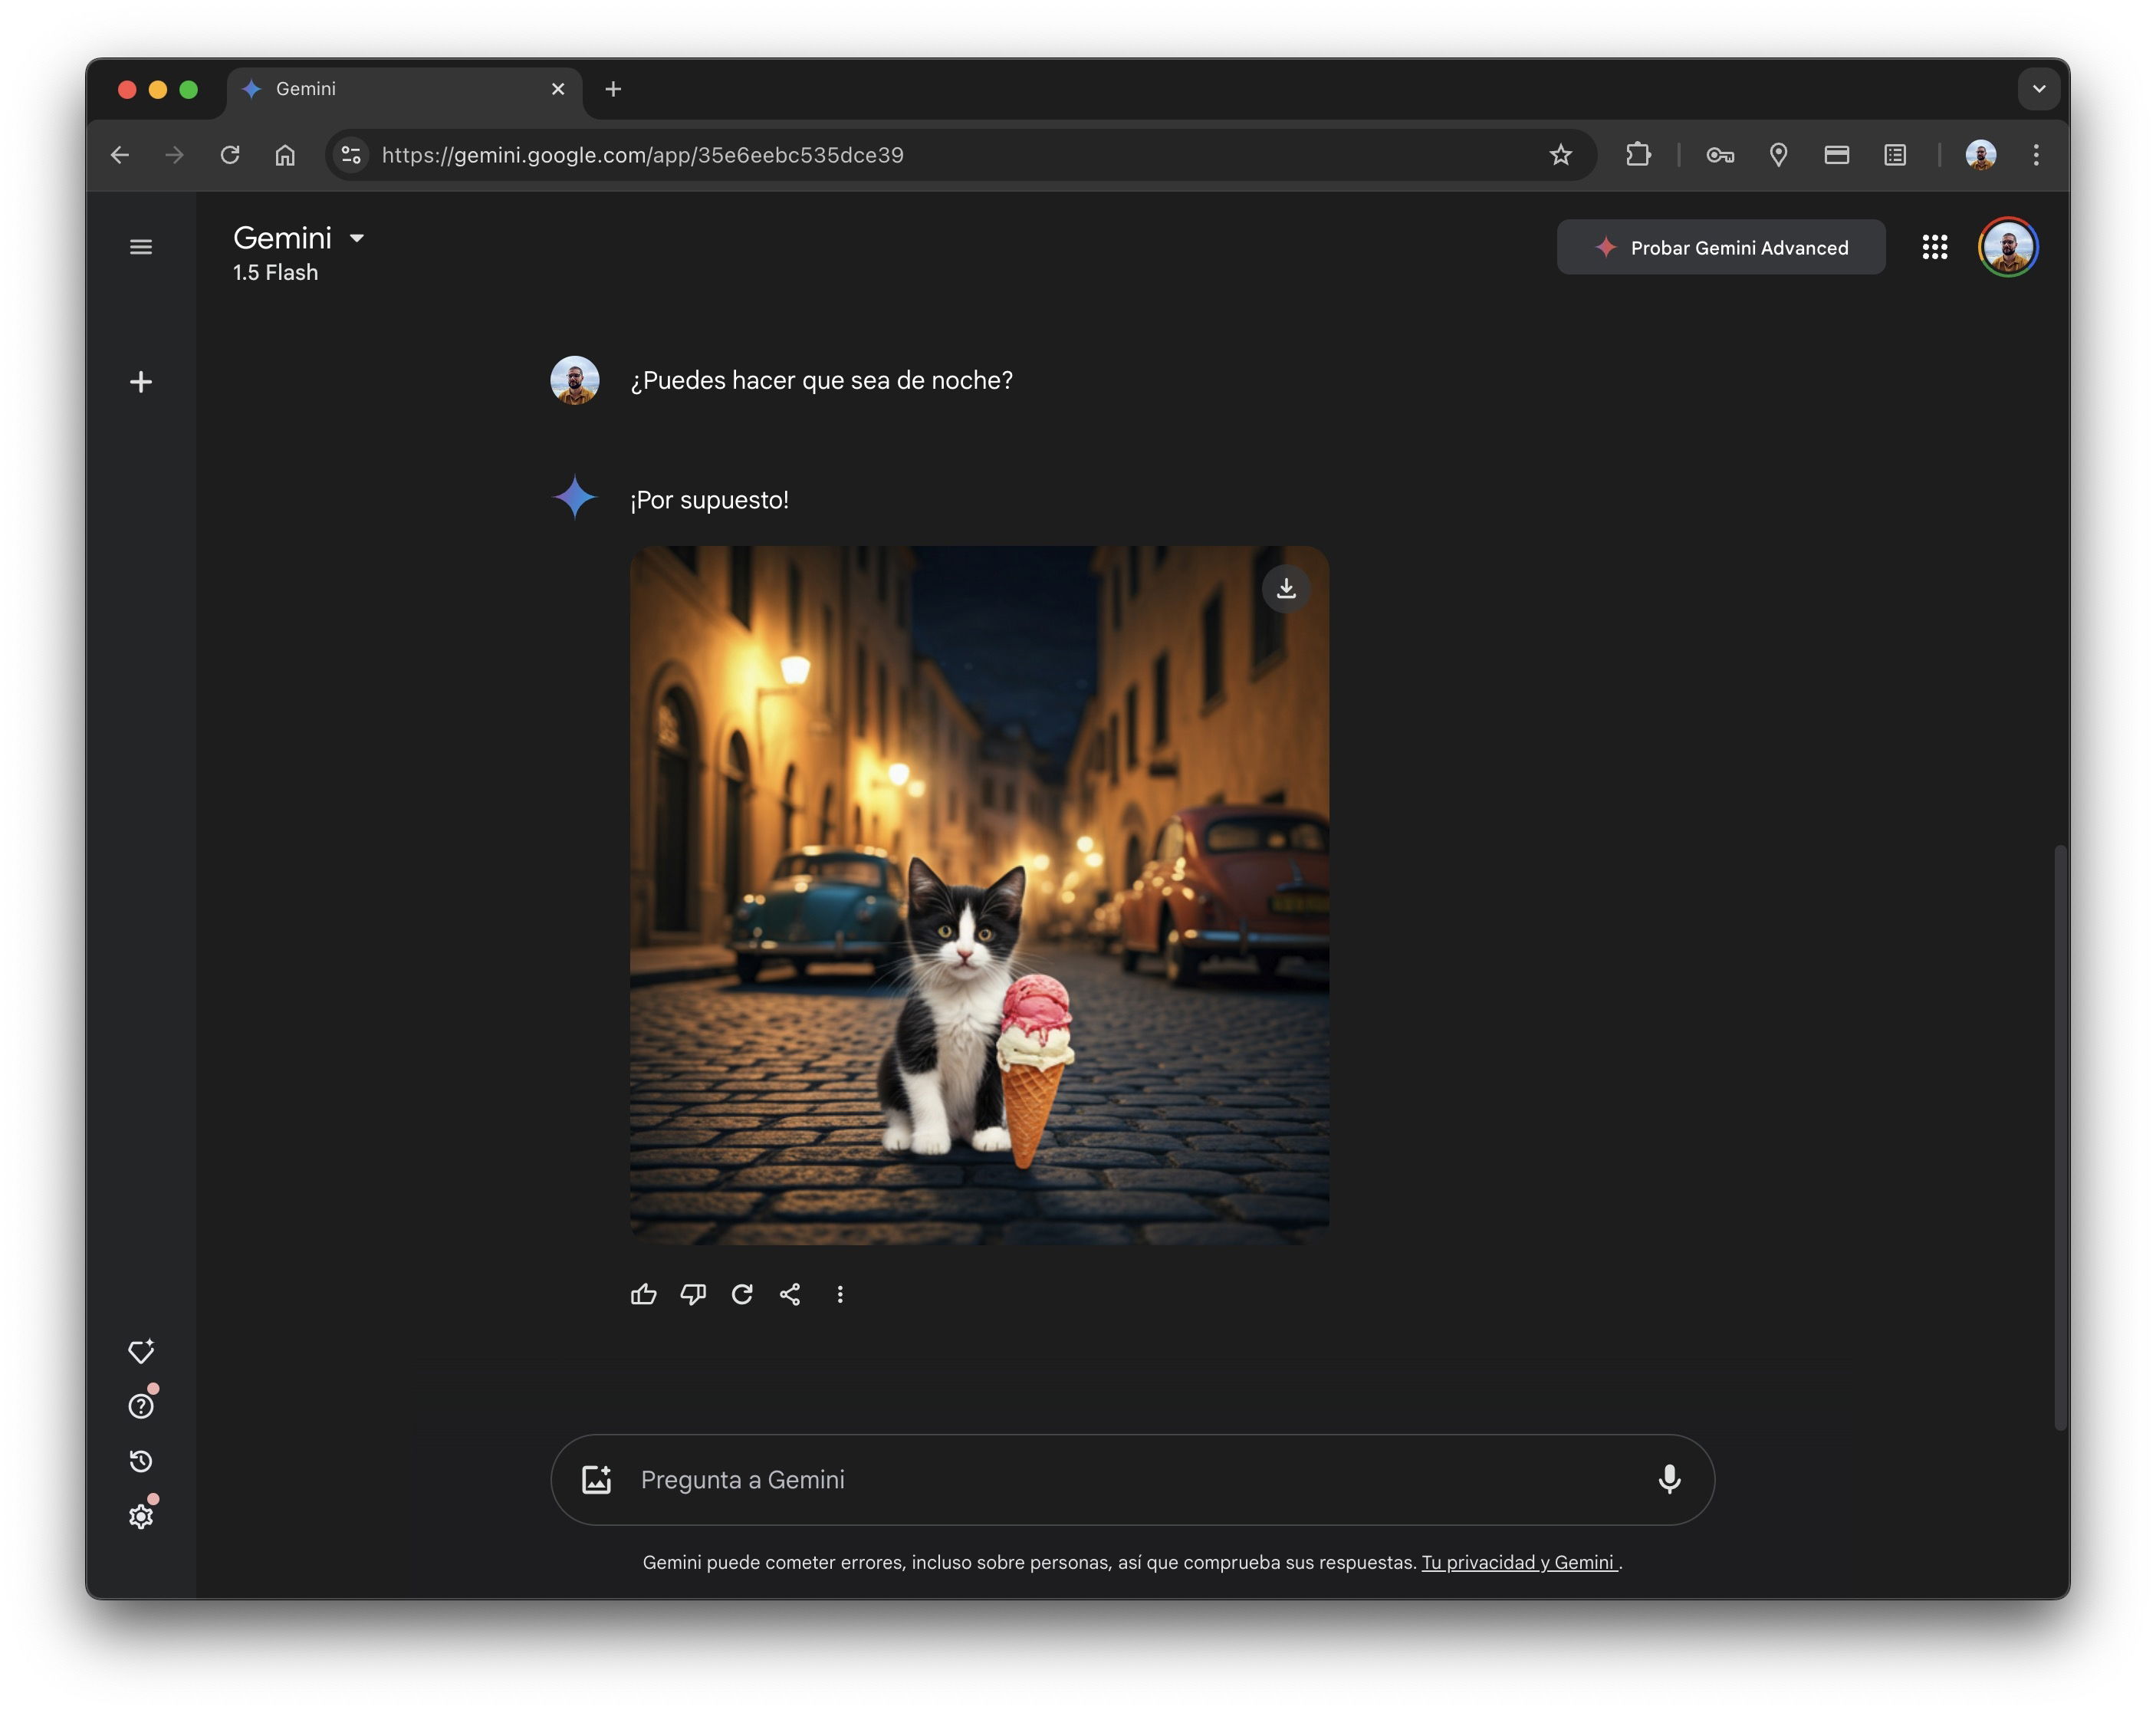
Task: Start a new chat with plus icon
Action: 141,382
